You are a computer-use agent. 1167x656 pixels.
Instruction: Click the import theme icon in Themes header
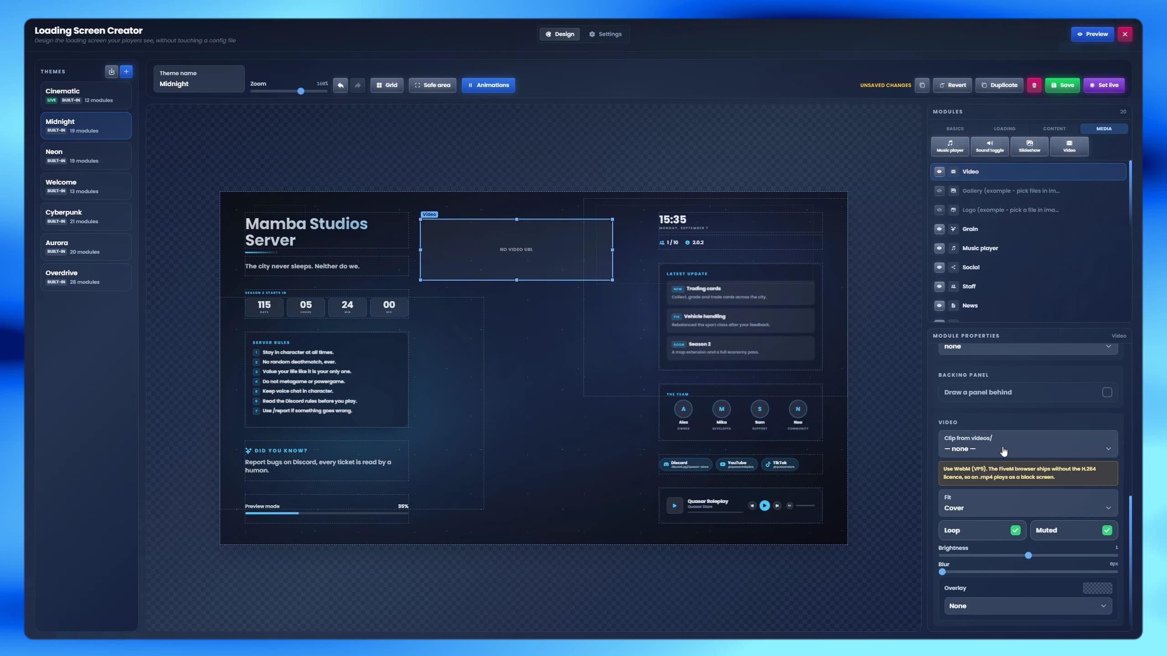[111, 72]
